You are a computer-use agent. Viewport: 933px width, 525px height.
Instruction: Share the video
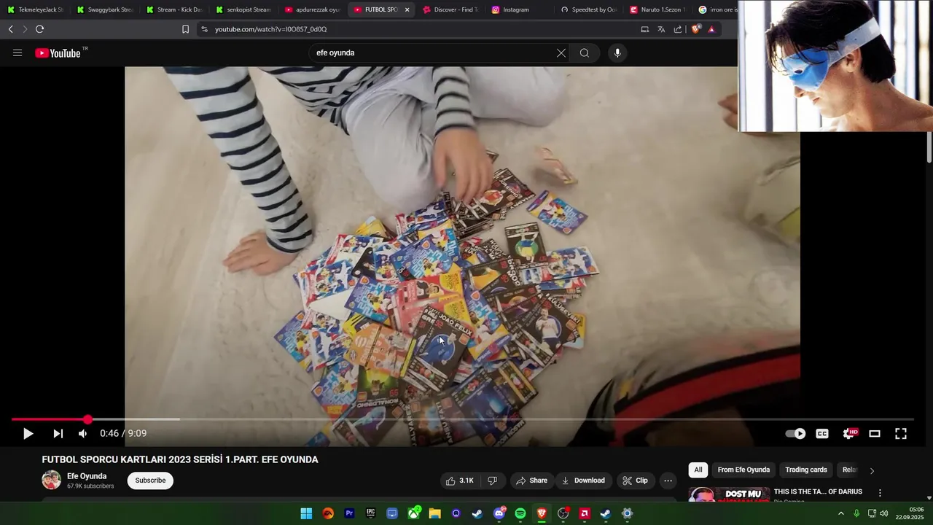(531, 481)
